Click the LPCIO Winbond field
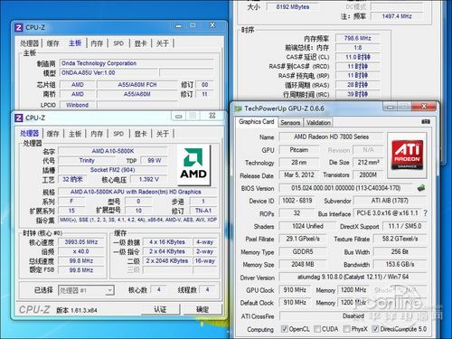452x339 pixels. (x=78, y=105)
